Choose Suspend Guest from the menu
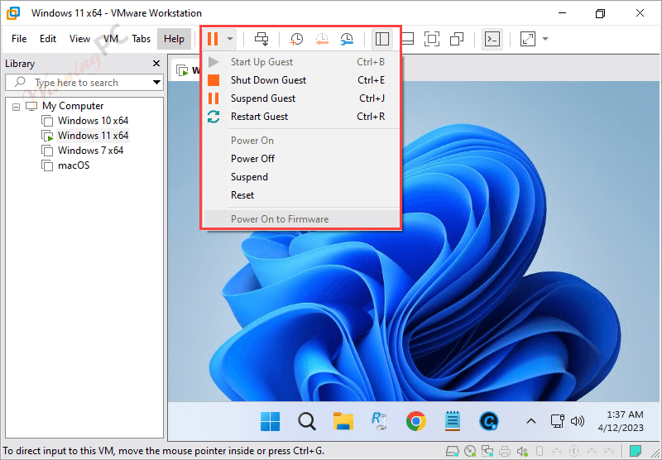 [x=301, y=98]
